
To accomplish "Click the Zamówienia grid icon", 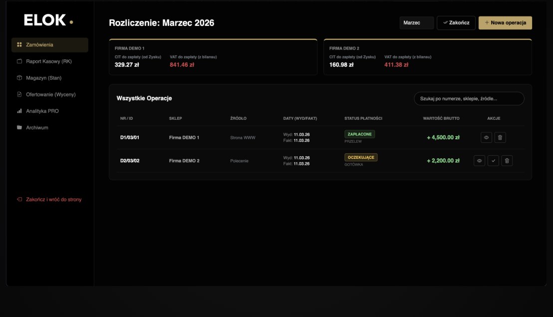I will (x=19, y=45).
